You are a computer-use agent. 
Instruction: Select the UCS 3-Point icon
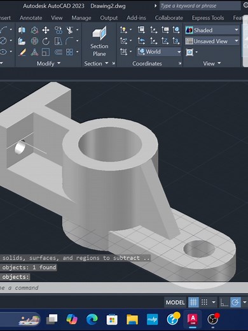176,41
